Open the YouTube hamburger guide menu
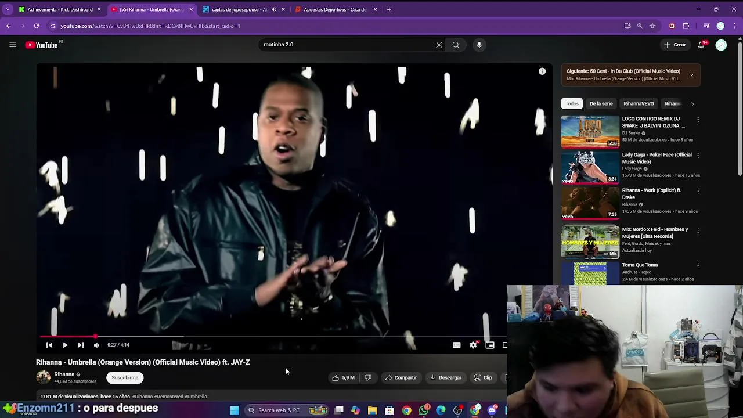743x418 pixels. pos(12,45)
